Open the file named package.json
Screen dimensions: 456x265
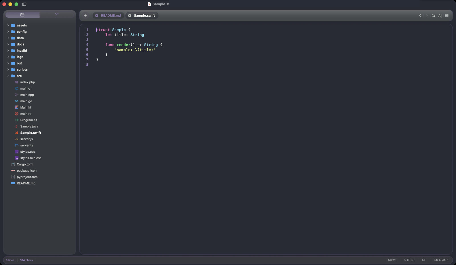point(27,171)
